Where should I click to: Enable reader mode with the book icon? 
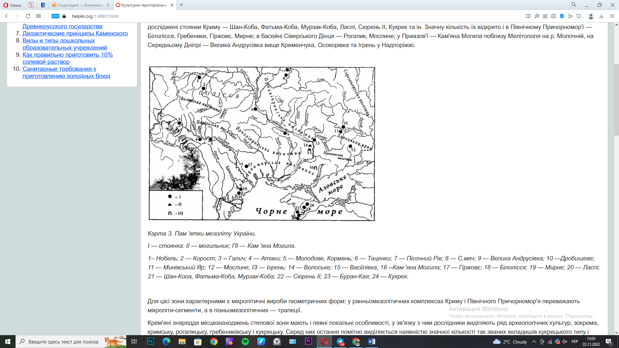(x=528, y=16)
